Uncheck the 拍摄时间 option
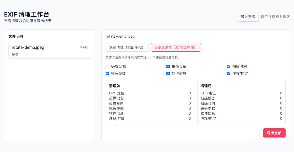 228,66
